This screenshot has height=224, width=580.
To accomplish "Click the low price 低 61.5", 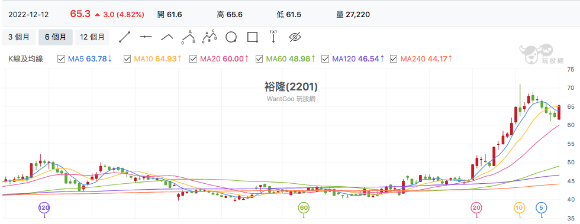I will pyautogui.click(x=289, y=15).
